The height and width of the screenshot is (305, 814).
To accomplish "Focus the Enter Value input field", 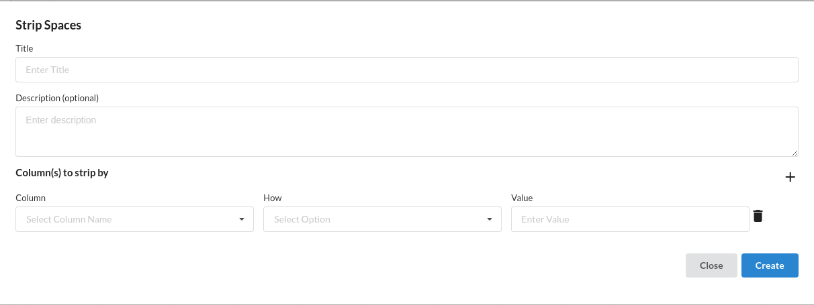I will 630,219.
